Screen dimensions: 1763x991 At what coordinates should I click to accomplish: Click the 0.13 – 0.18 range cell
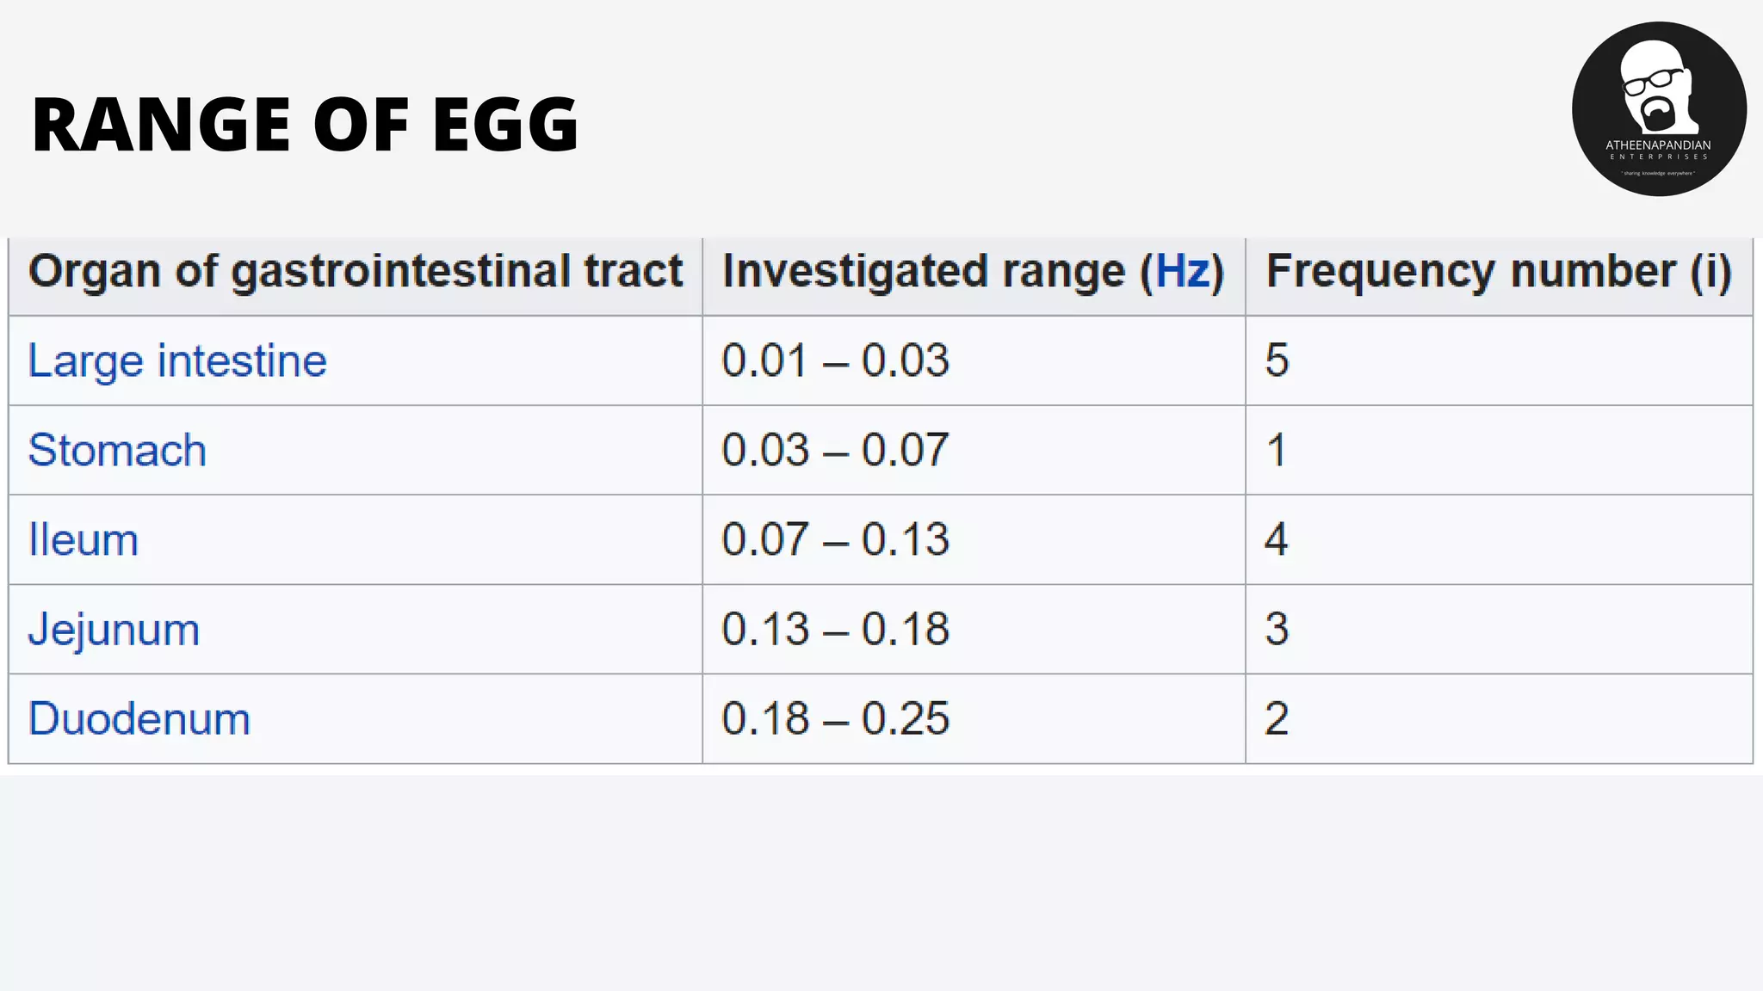point(835,630)
